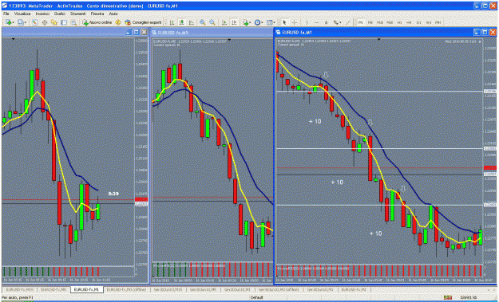Set timeframe to M5
This screenshot has width=499, height=302.
click(370, 22)
